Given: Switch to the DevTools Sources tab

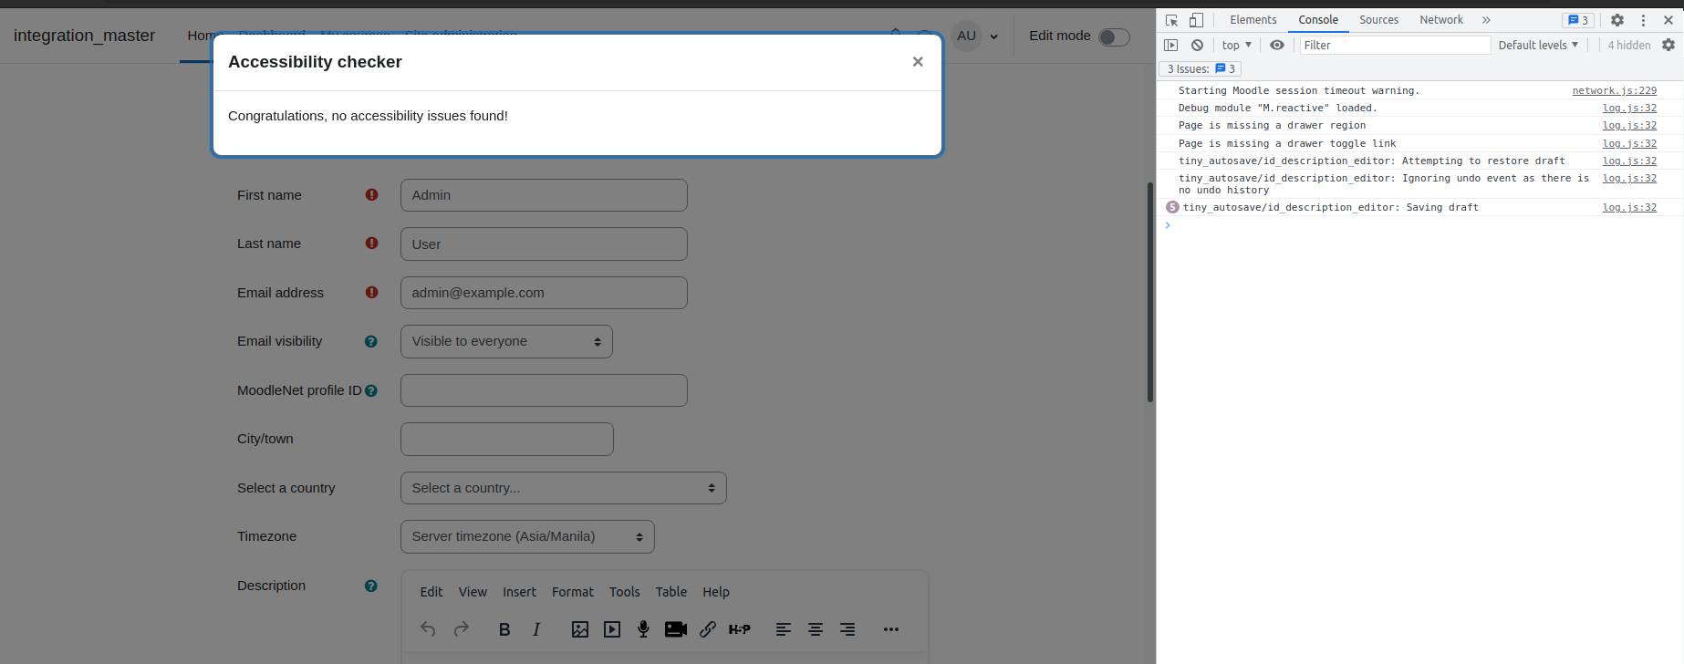Looking at the screenshot, I should click(x=1378, y=20).
